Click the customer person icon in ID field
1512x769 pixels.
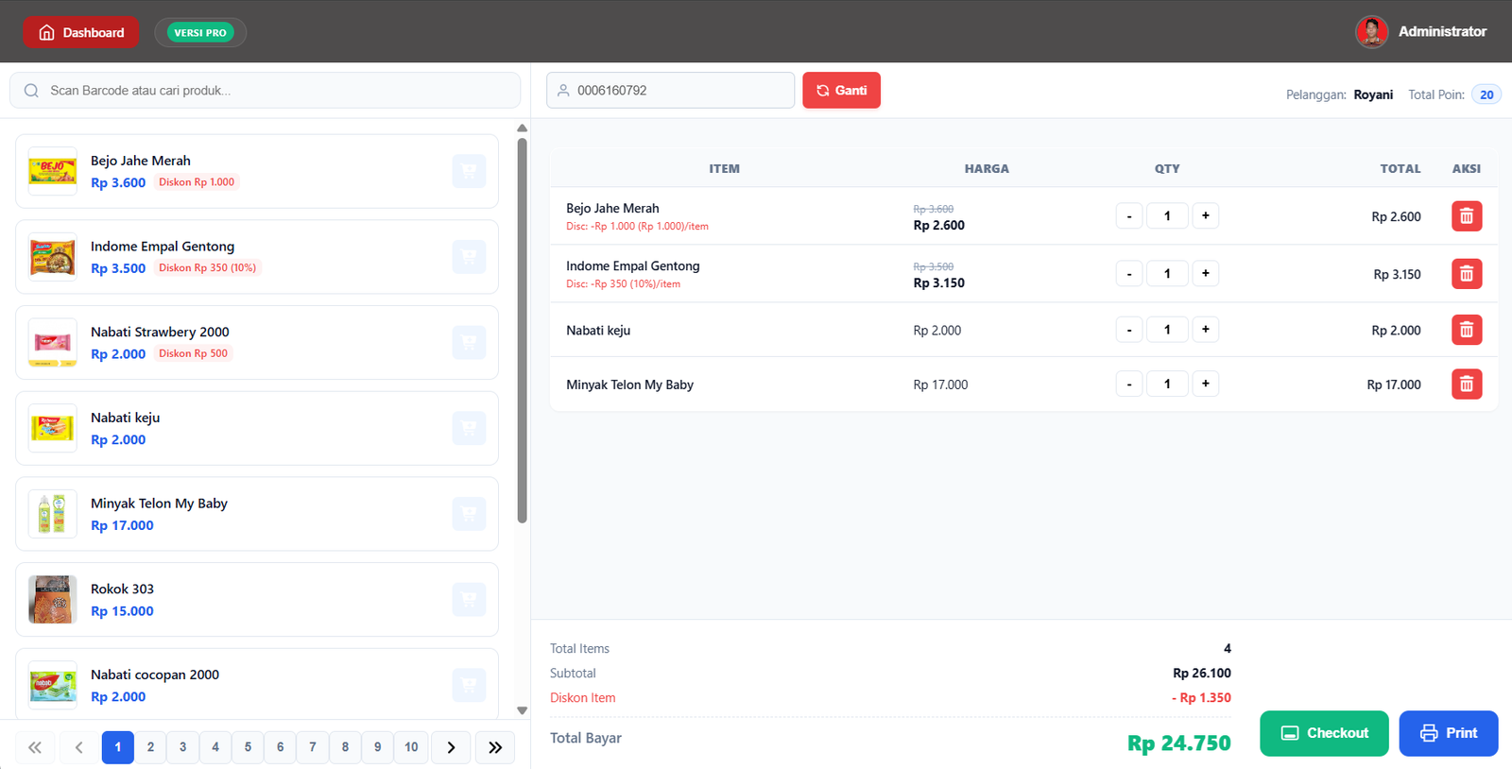[563, 91]
